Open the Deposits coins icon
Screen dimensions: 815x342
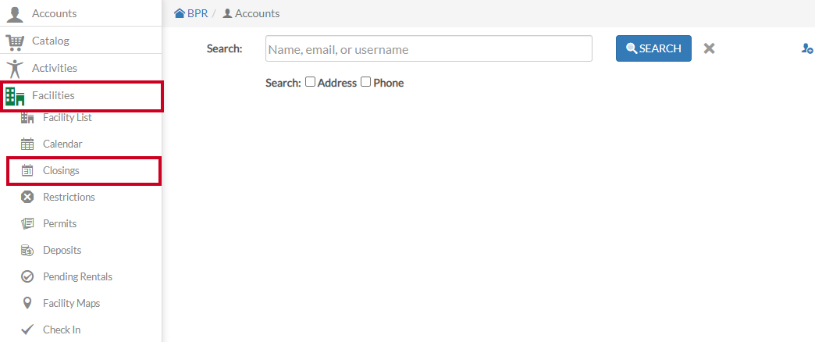click(27, 250)
